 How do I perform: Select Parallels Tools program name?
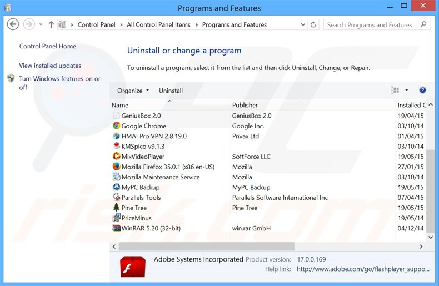click(x=141, y=198)
